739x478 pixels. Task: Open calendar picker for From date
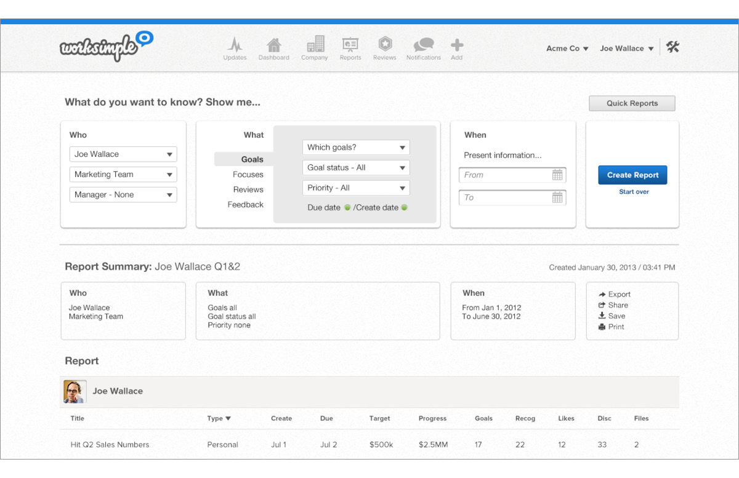point(557,175)
